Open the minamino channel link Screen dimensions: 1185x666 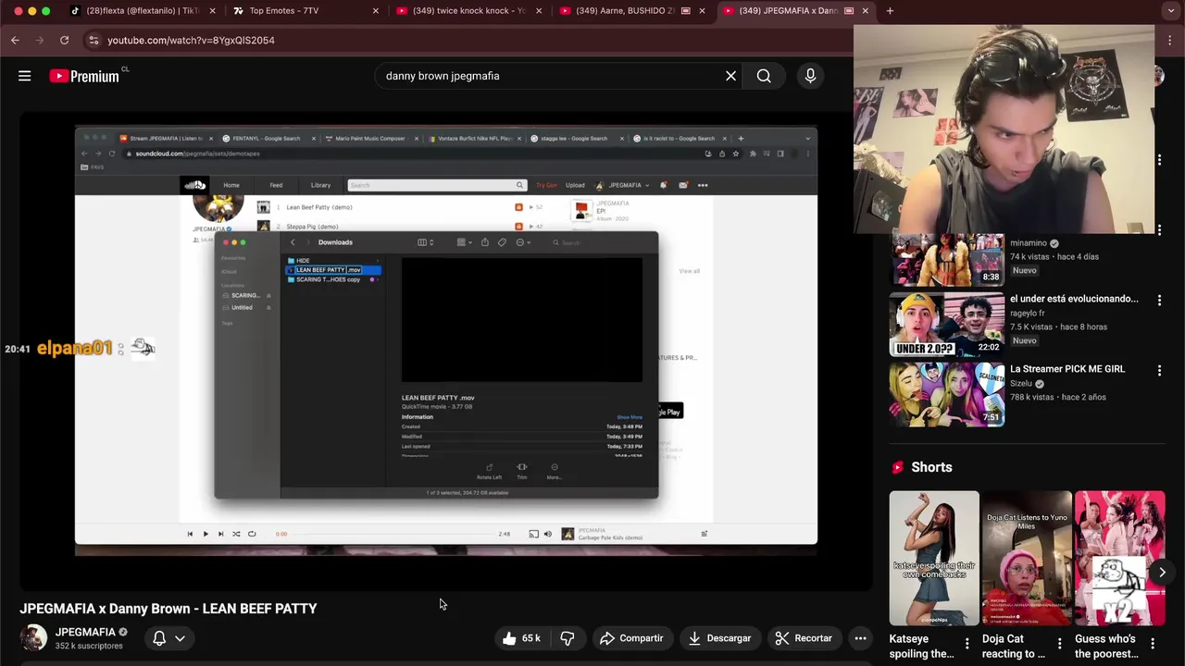[1029, 243]
